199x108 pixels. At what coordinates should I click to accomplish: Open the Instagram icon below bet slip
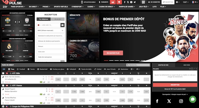pyautogui.click(x=181, y=101)
